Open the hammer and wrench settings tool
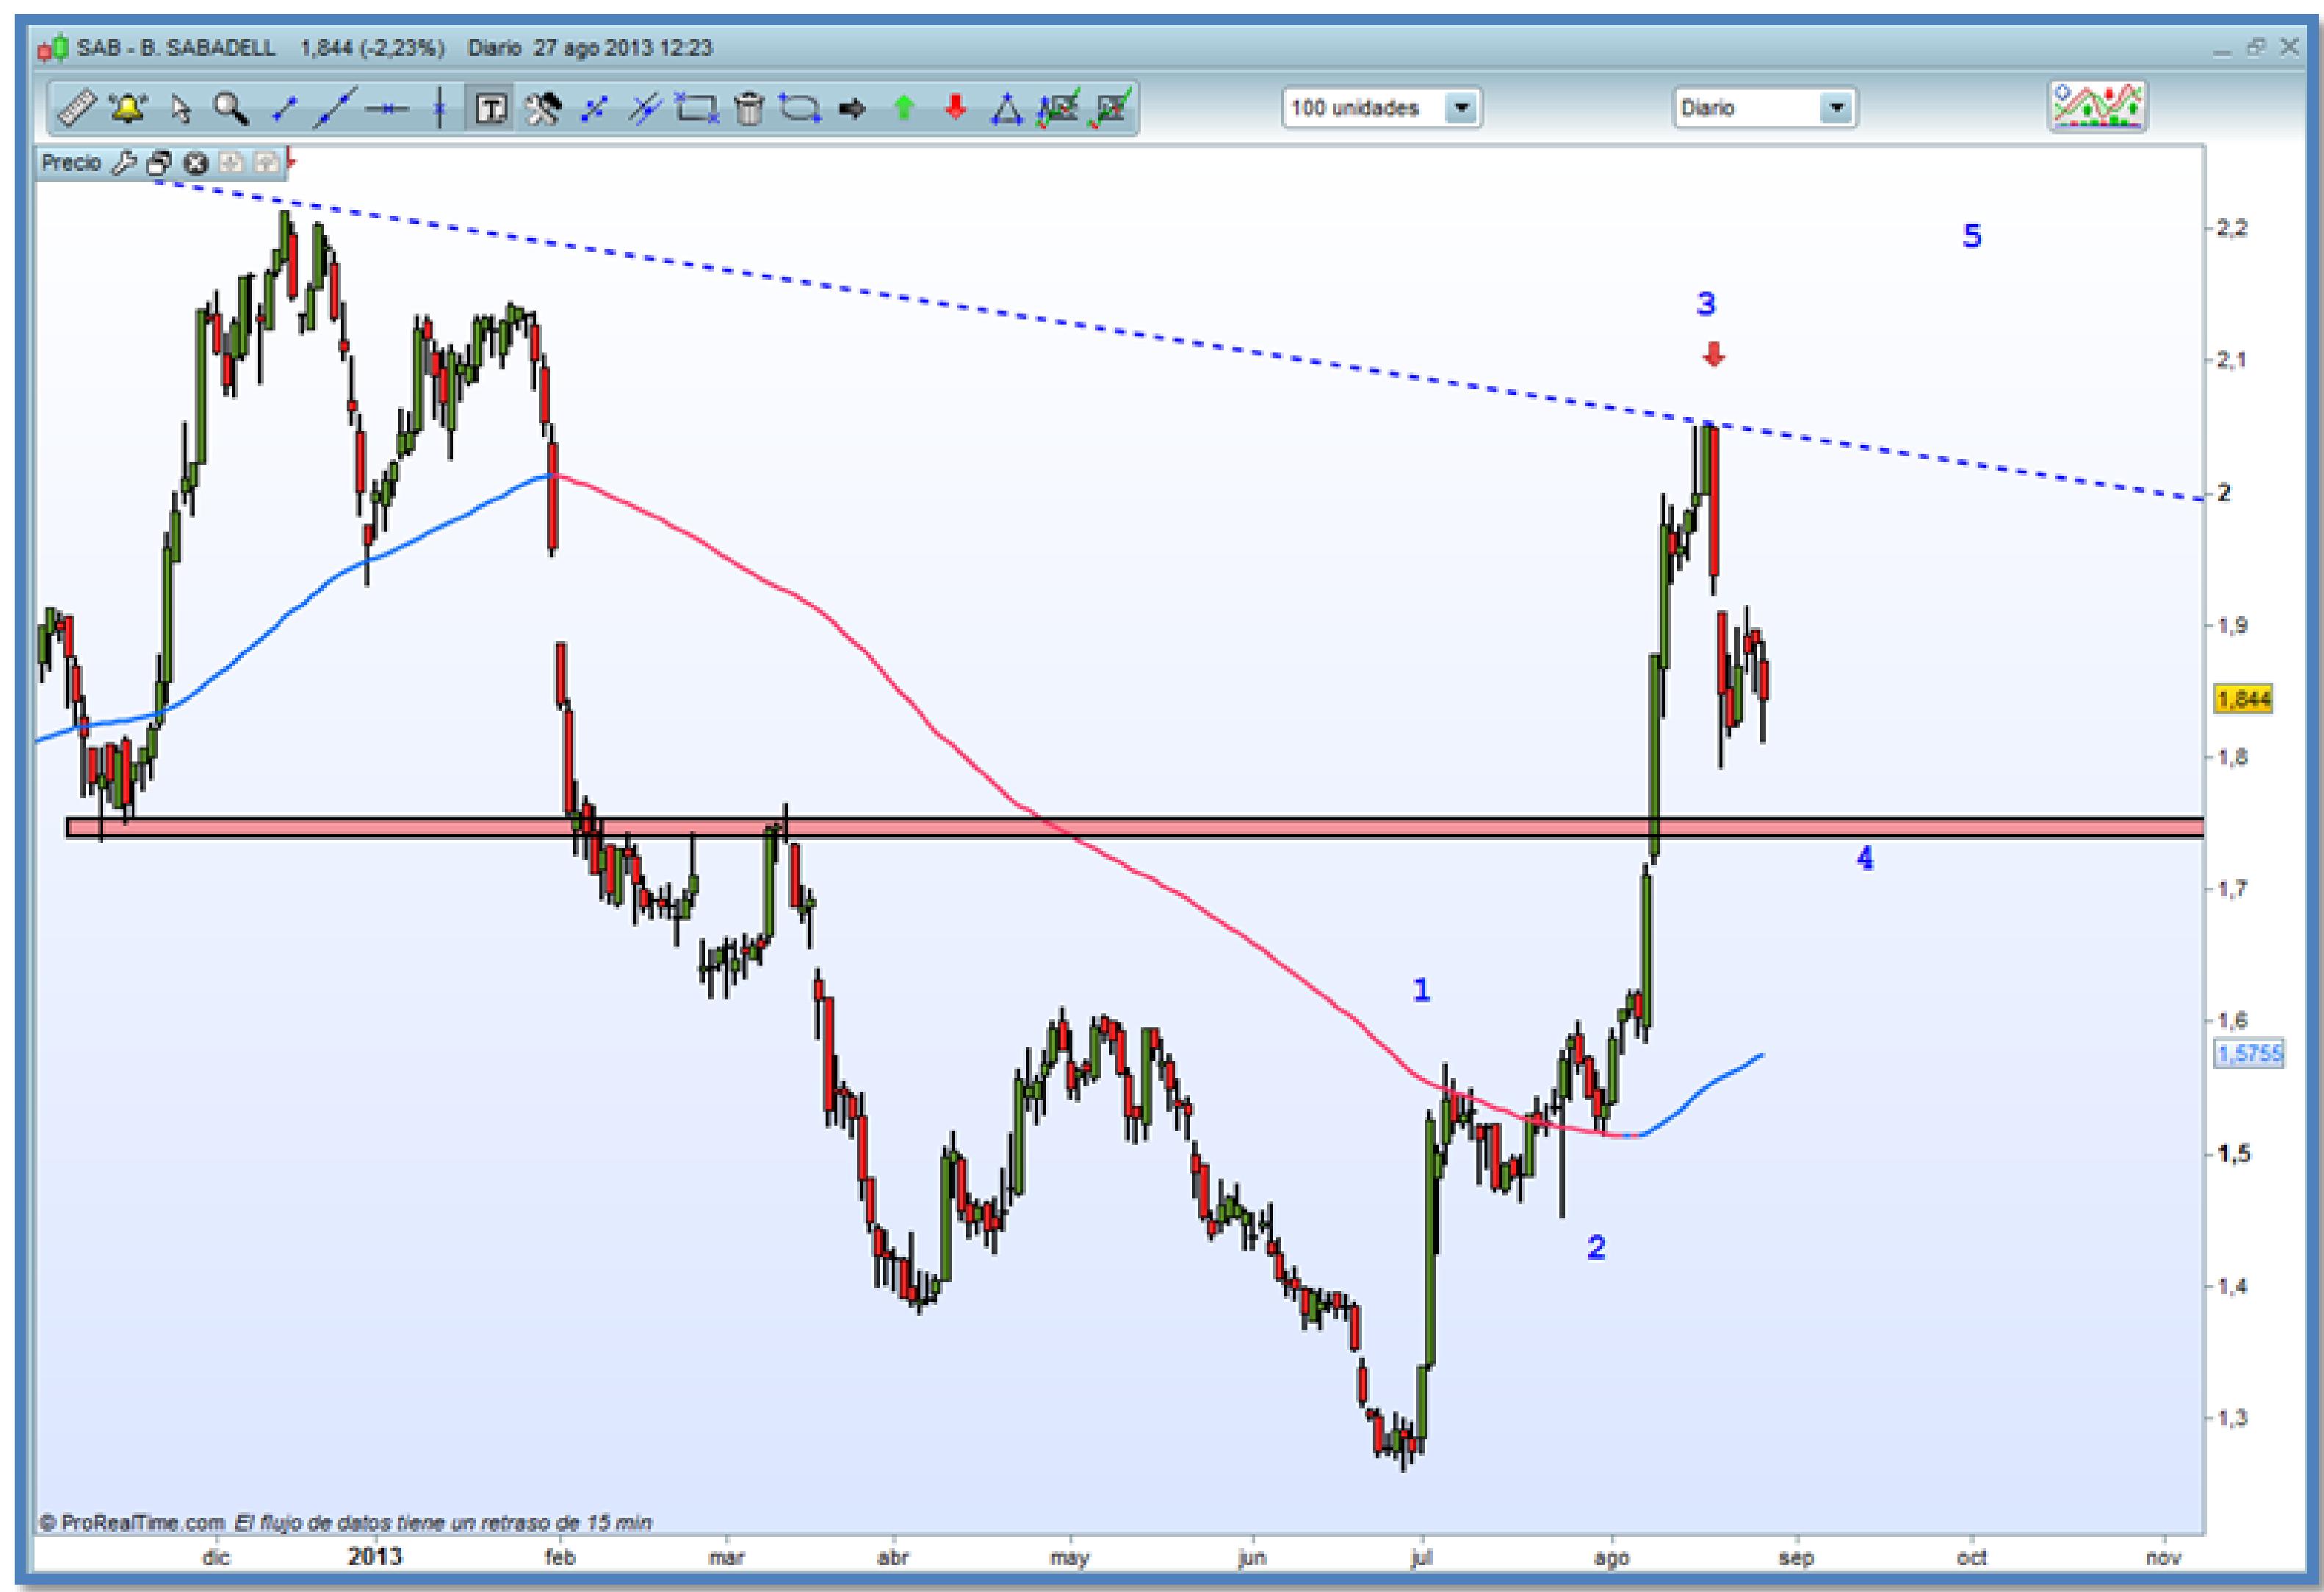Image resolution: width=2324 pixels, height=1592 pixels. pos(543,108)
